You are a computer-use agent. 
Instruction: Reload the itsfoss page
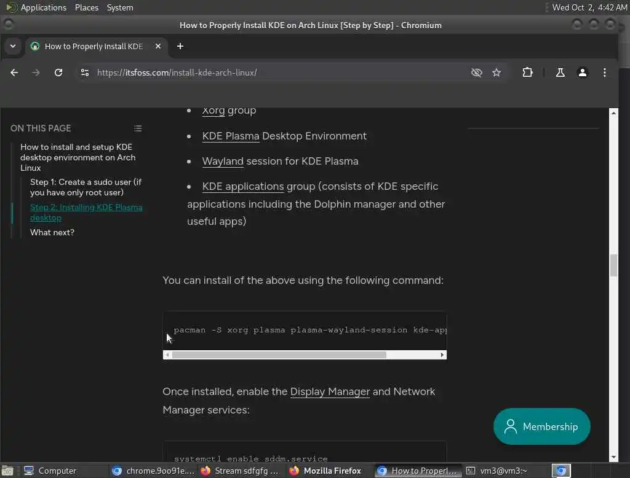tap(58, 72)
